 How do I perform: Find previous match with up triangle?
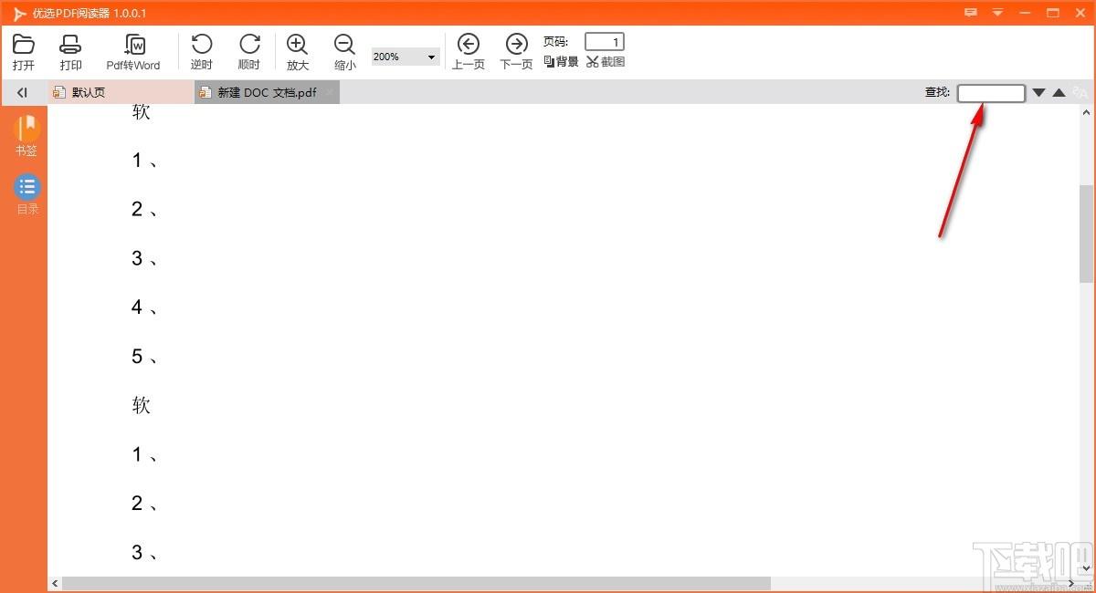1059,92
